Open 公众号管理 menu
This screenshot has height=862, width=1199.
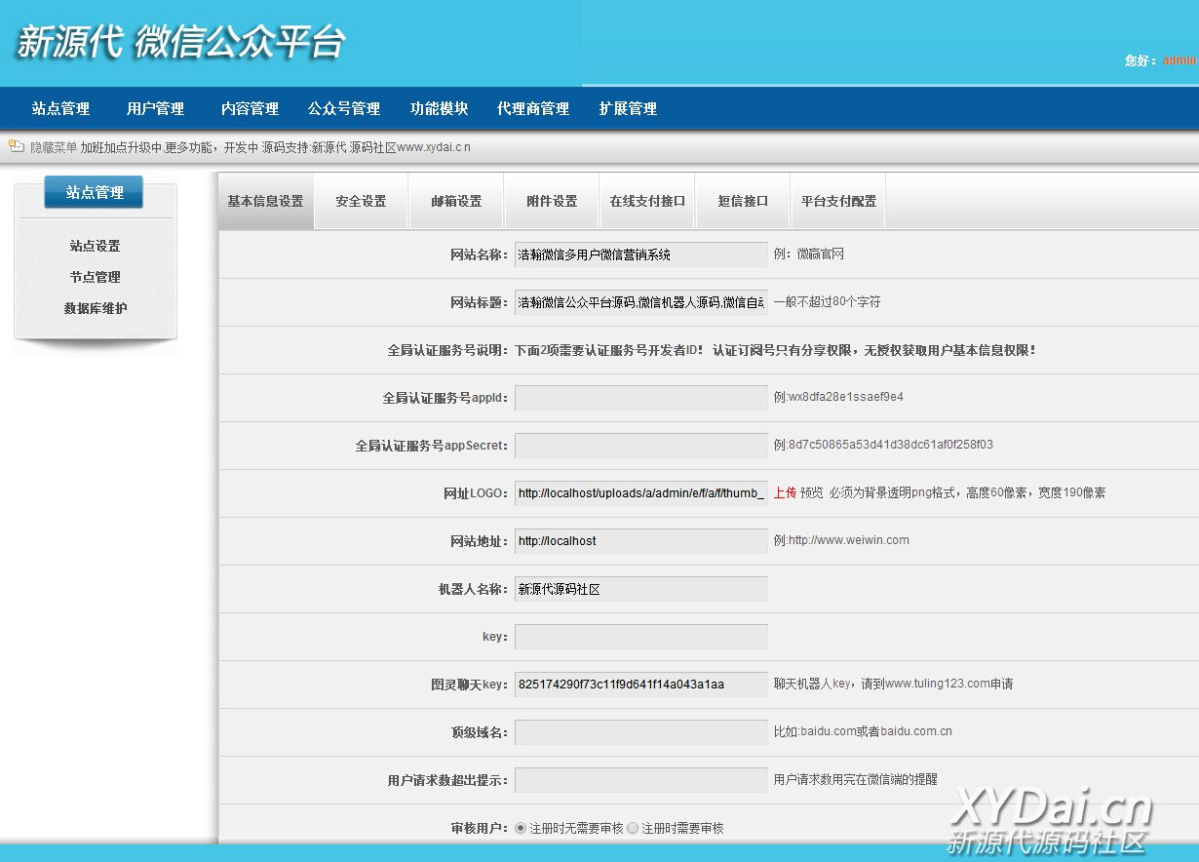pyautogui.click(x=344, y=108)
